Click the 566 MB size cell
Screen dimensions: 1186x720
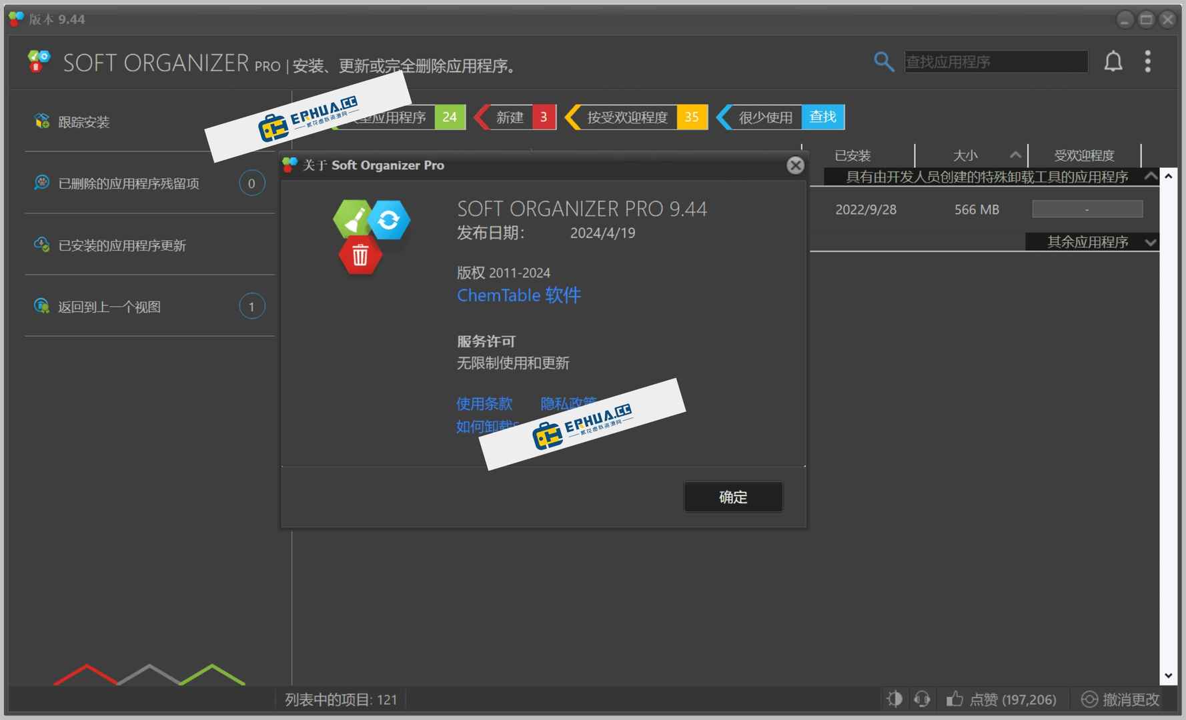(x=977, y=209)
